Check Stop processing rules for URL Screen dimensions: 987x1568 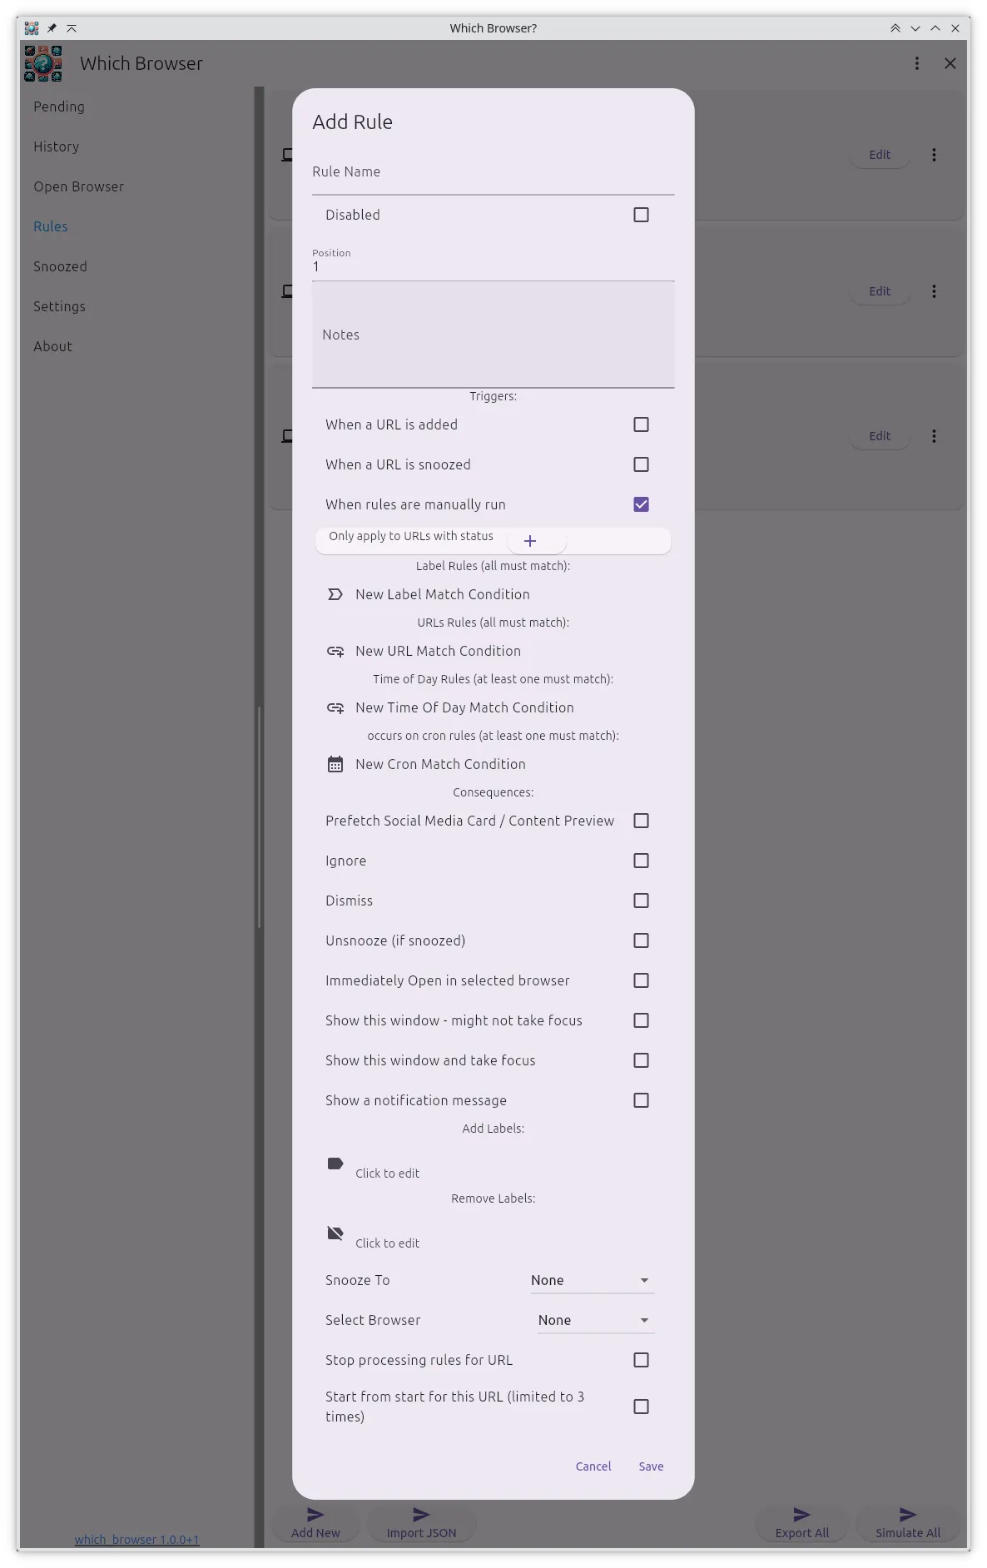[641, 1360]
